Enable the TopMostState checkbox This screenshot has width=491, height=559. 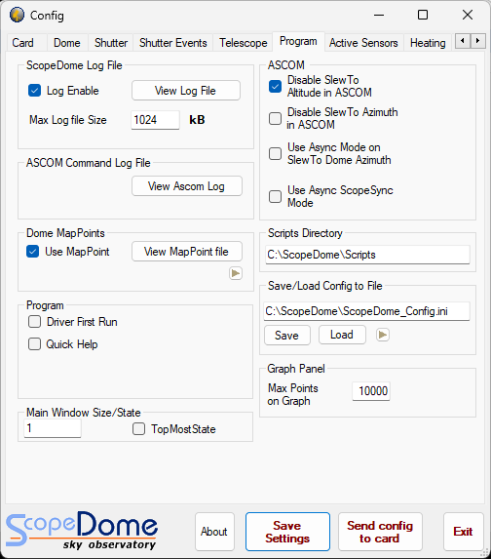coord(139,429)
